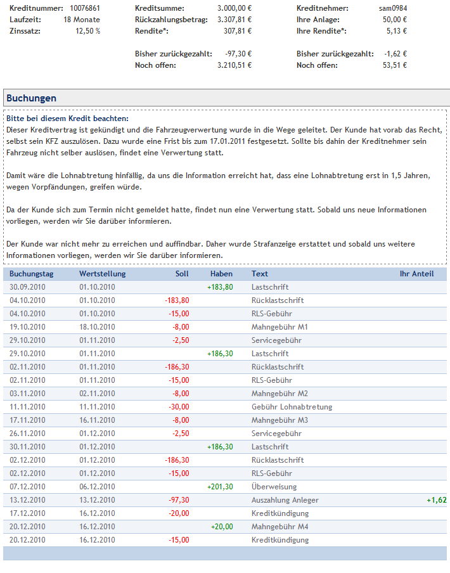Select booking date 13.12.2010
450x573 pixels.
coord(27,500)
